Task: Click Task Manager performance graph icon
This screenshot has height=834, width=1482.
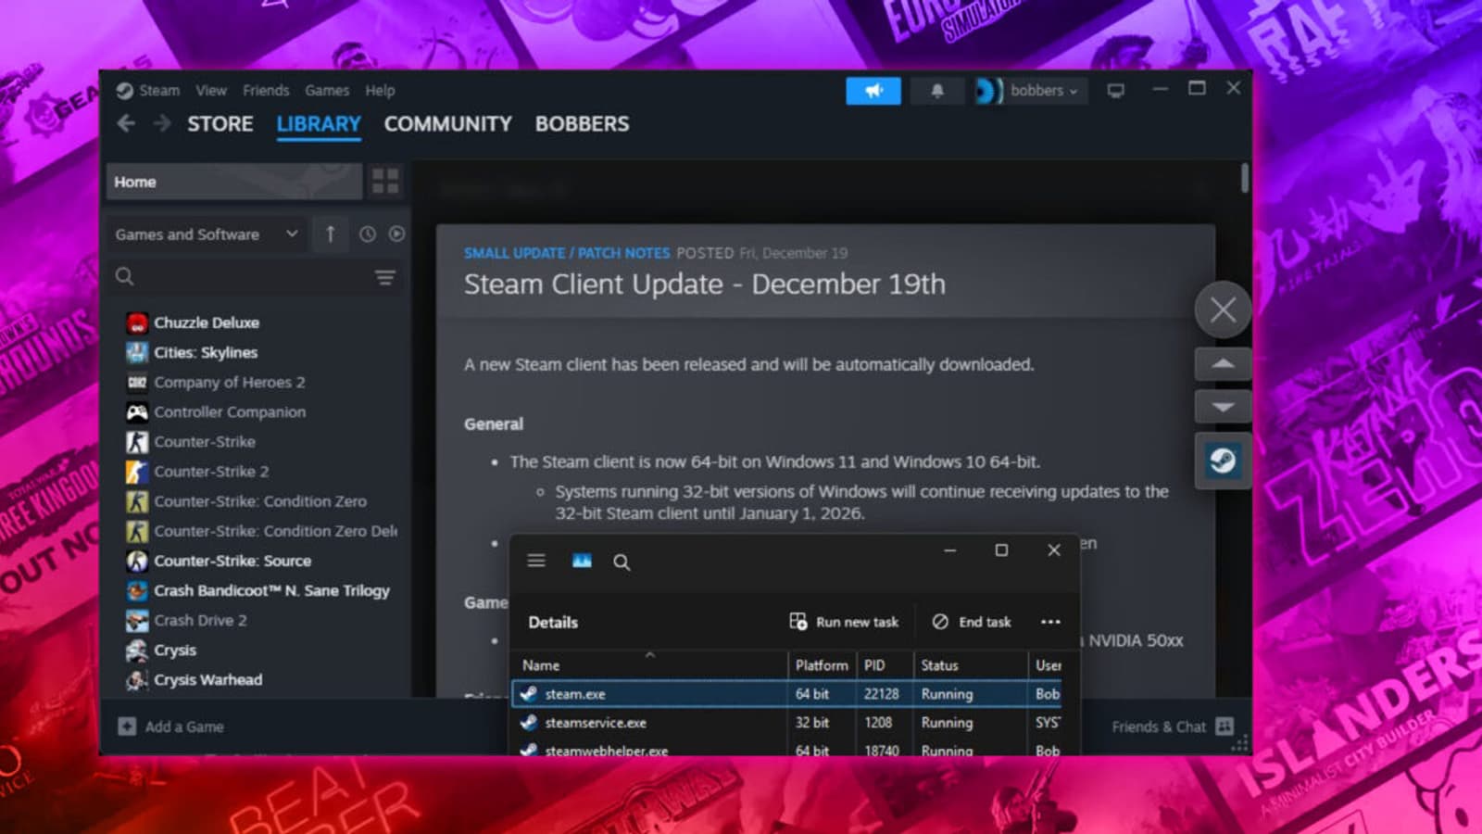Action: (x=582, y=561)
